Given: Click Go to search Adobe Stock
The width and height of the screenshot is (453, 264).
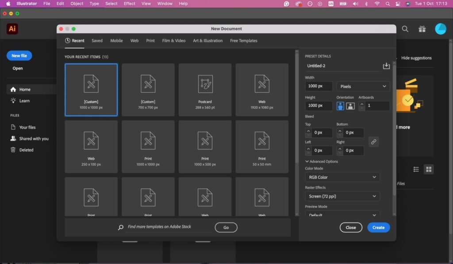Looking at the screenshot, I should click(x=226, y=227).
